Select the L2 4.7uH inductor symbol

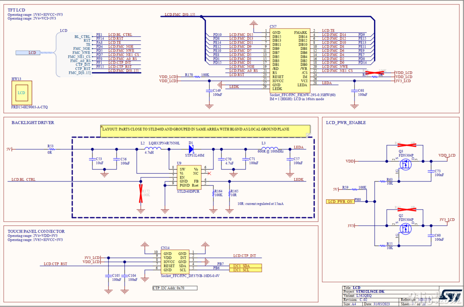coord(152,148)
